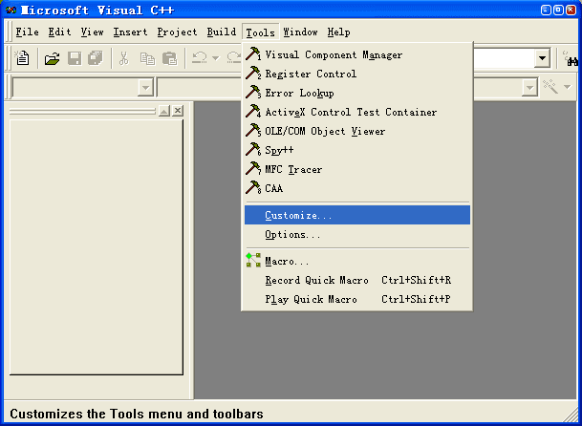582x426 pixels.
Task: Open Visual Component Manager menu entry
Action: [357, 54]
